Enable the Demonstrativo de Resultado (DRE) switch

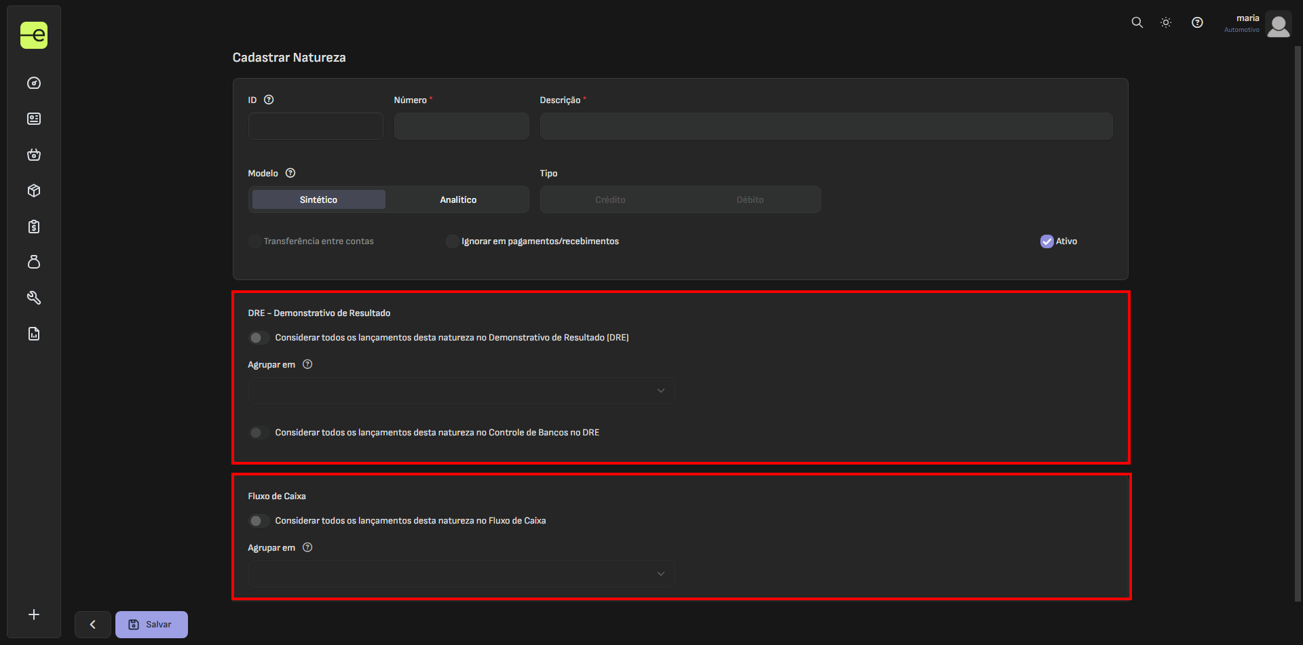tap(259, 338)
